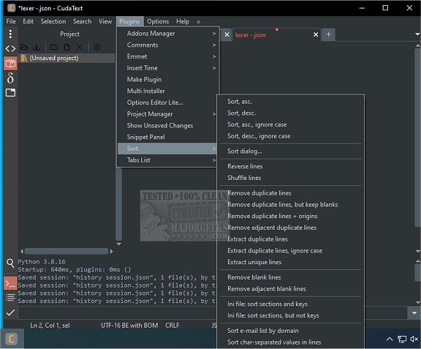Add a new tab with plus button
The width and height of the screenshot is (421, 349).
click(x=328, y=34)
